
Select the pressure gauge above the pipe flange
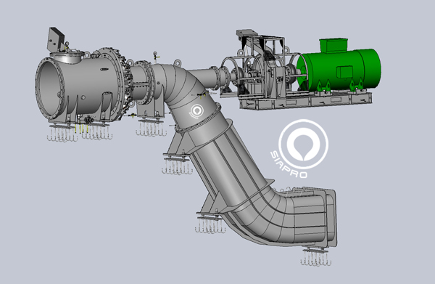(x=155, y=56)
